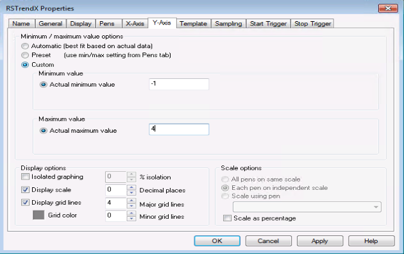Check Scale as percentage
The width and height of the screenshot is (404, 254).
[x=227, y=218]
